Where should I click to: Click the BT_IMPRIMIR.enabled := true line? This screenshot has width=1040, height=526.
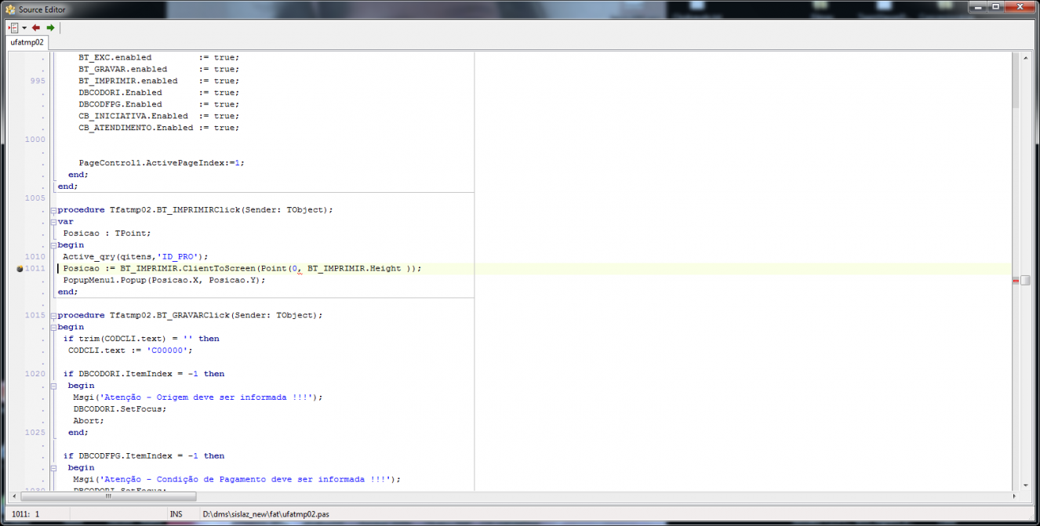pyautogui.click(x=158, y=81)
